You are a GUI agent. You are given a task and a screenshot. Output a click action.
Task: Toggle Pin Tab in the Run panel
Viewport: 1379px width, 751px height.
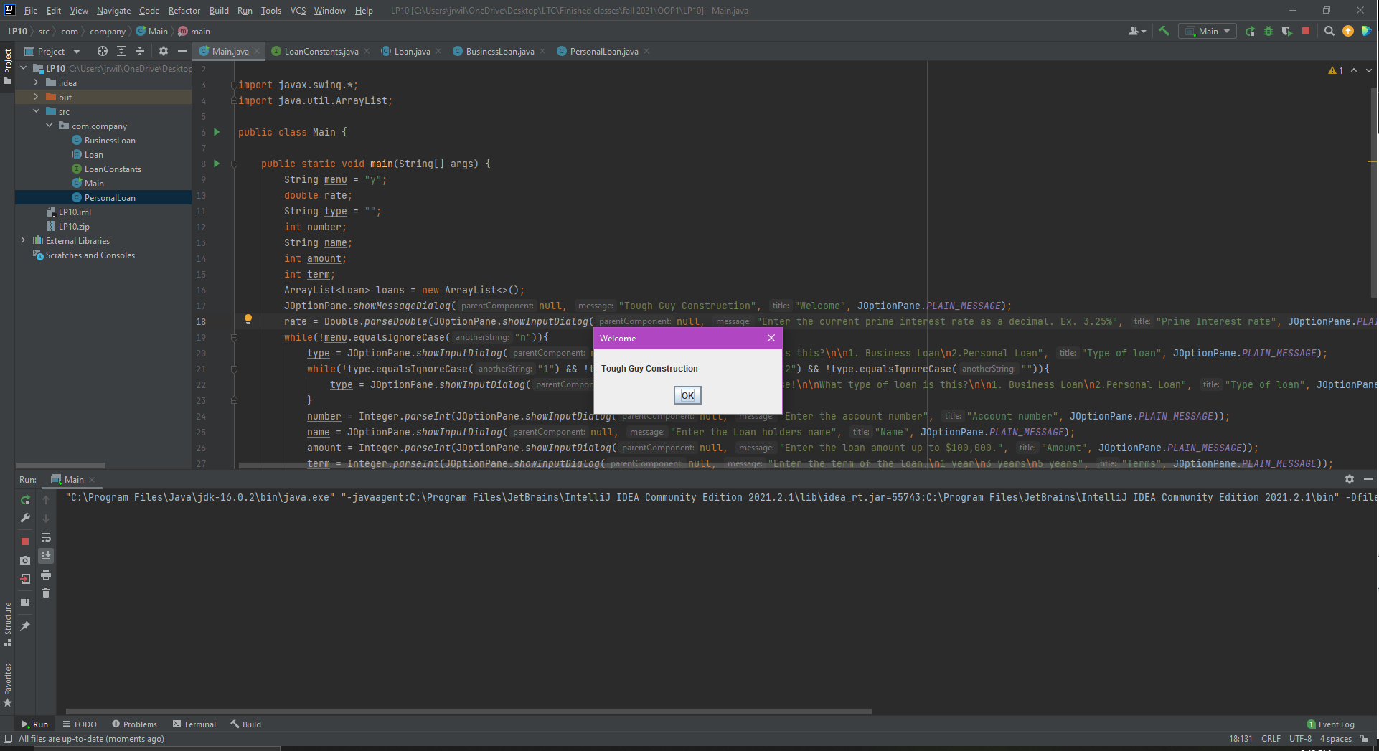pyautogui.click(x=25, y=626)
